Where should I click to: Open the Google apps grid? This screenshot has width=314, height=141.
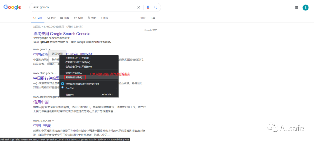click(297, 8)
